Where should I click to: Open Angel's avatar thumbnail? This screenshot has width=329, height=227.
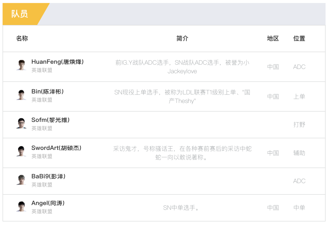[x=21, y=206]
